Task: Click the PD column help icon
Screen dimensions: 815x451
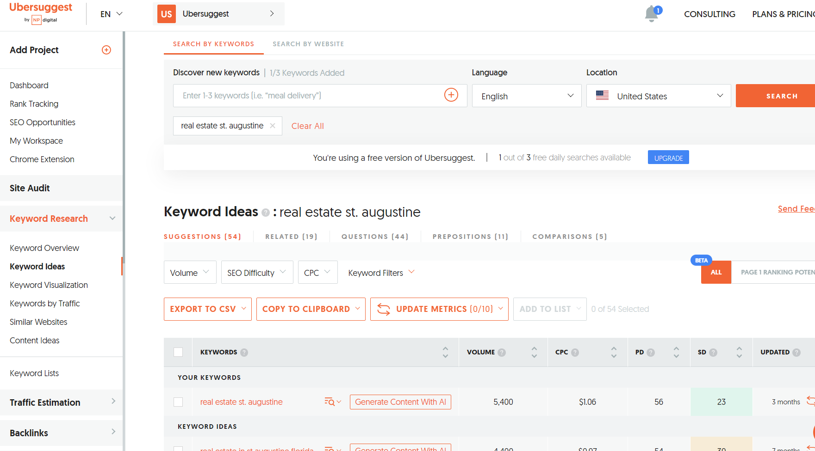Action: pyautogui.click(x=651, y=353)
